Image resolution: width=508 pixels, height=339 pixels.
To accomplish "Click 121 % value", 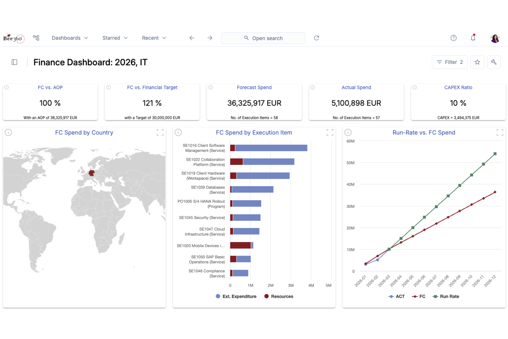I will (x=152, y=103).
